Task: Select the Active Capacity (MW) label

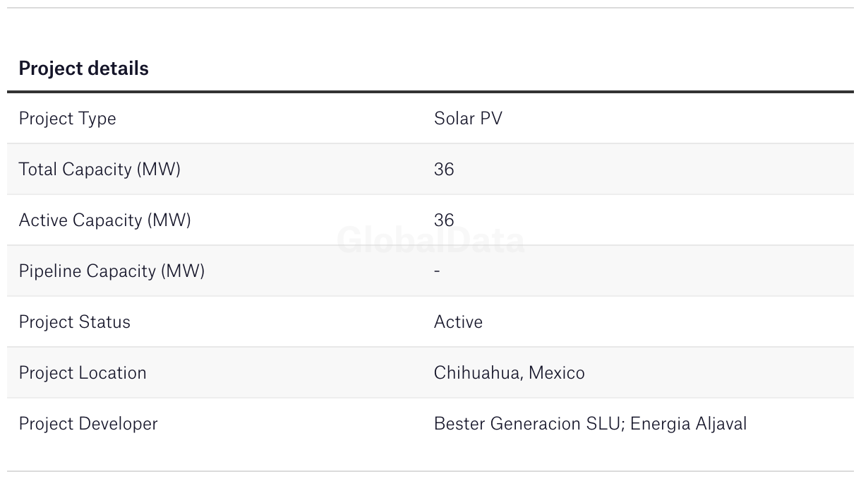Action: [x=104, y=220]
